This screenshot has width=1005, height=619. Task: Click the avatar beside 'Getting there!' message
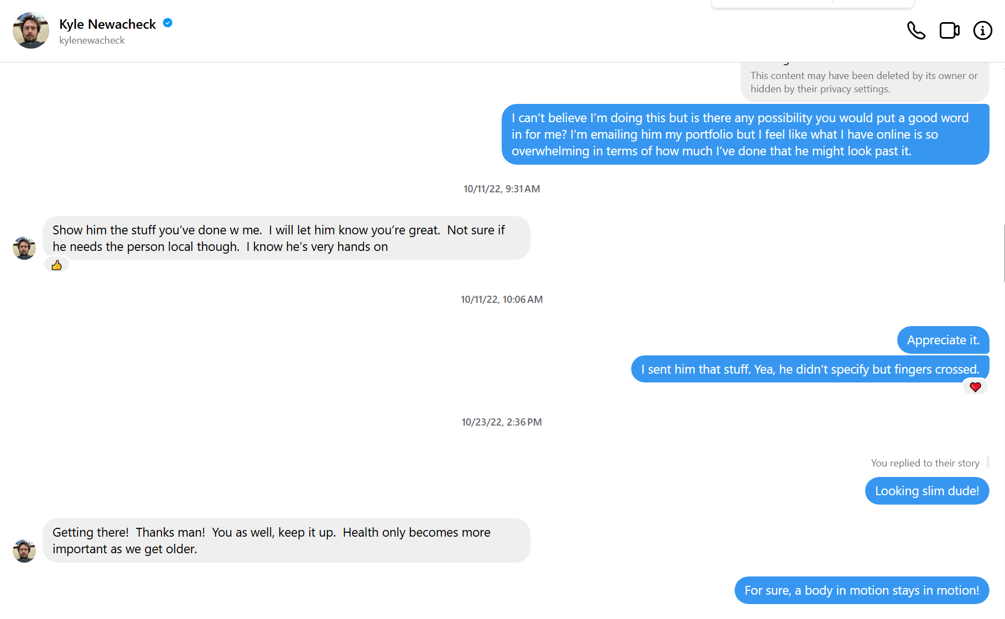click(x=24, y=550)
